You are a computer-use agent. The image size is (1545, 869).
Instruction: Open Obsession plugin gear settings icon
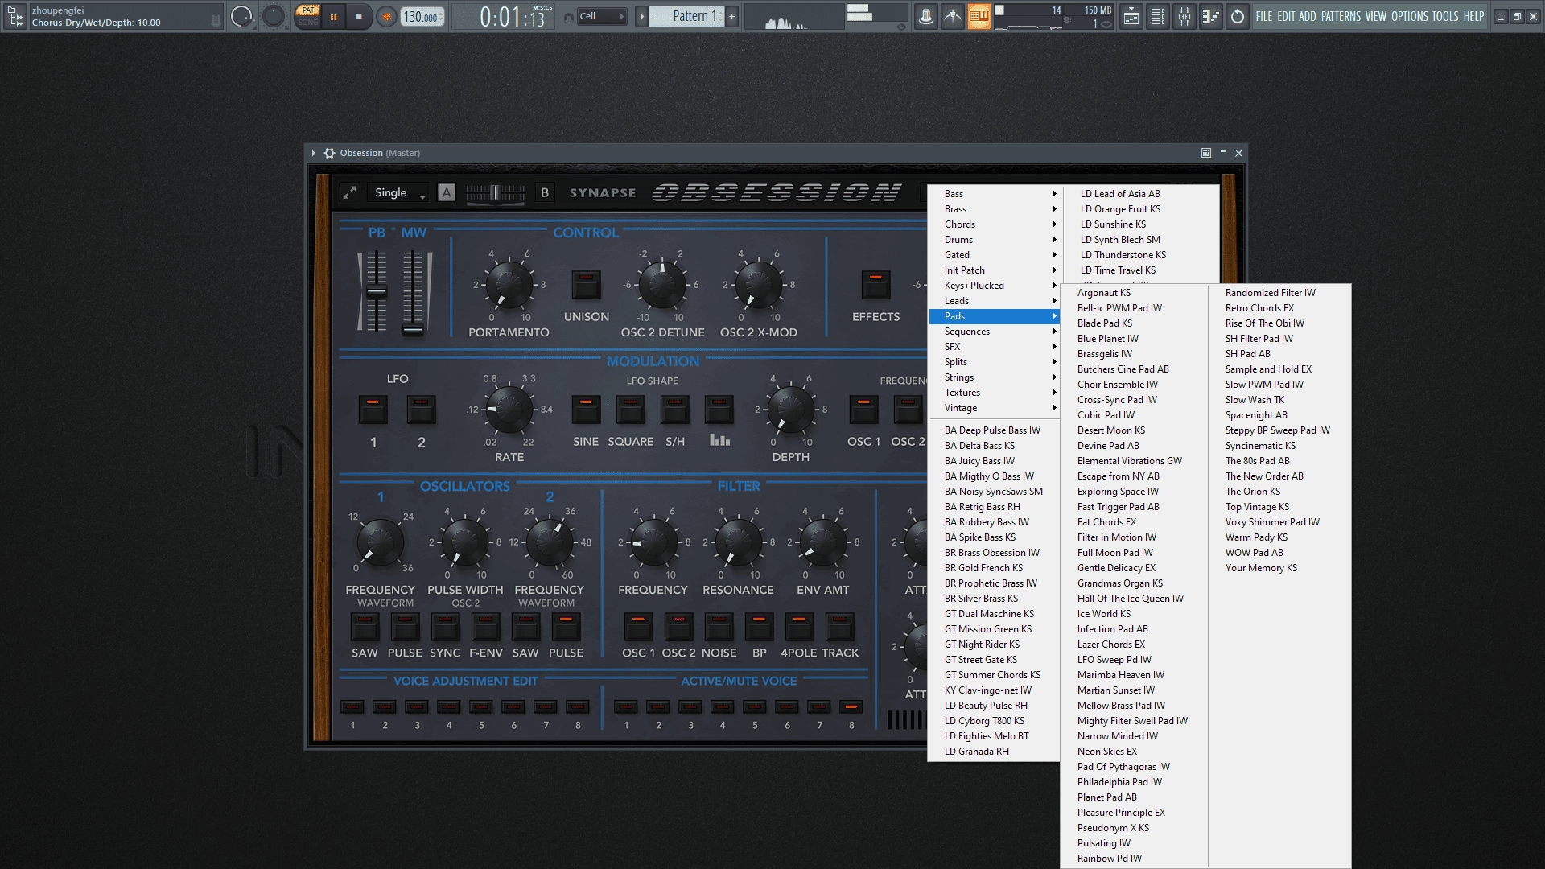click(x=329, y=153)
